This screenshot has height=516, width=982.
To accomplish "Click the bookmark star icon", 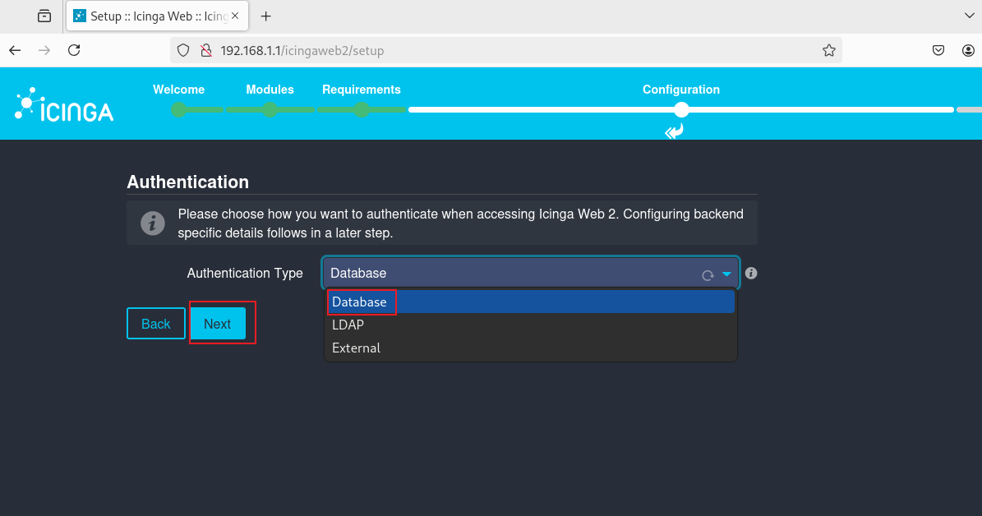I will coord(828,51).
